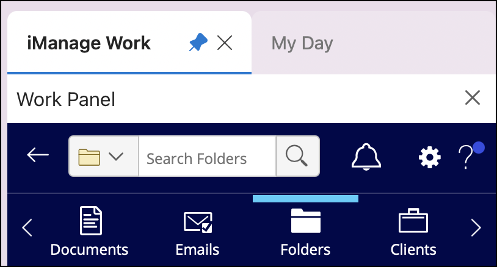This screenshot has width=497, height=267.
Task: Close the iManage Work tab
Action: click(x=225, y=43)
